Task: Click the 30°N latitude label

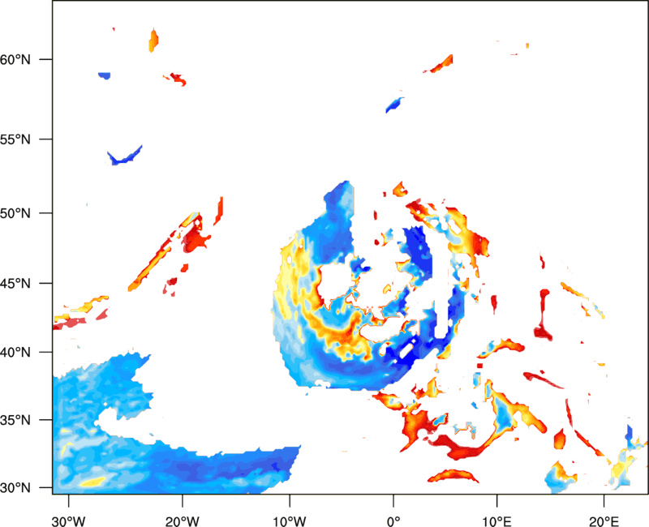Action: 15,488
